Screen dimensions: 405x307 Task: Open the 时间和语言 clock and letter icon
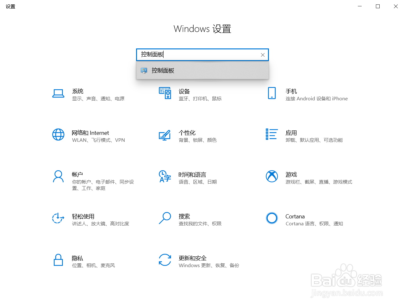[x=165, y=176]
